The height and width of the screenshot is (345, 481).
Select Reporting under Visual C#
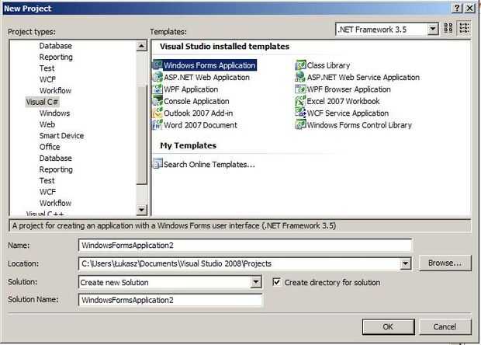(56, 169)
